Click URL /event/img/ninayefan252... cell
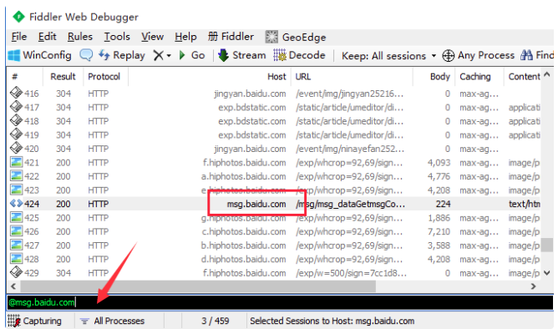This screenshot has width=558, height=329. click(350, 149)
